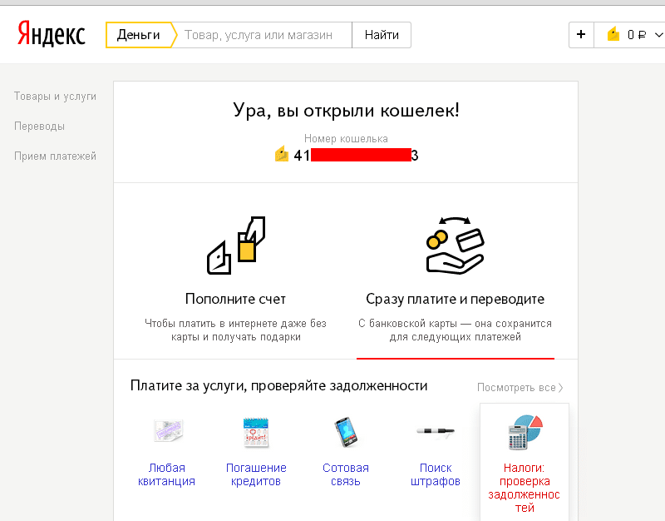Select the Пополните счет option
This screenshot has height=521, width=665.
point(236,299)
